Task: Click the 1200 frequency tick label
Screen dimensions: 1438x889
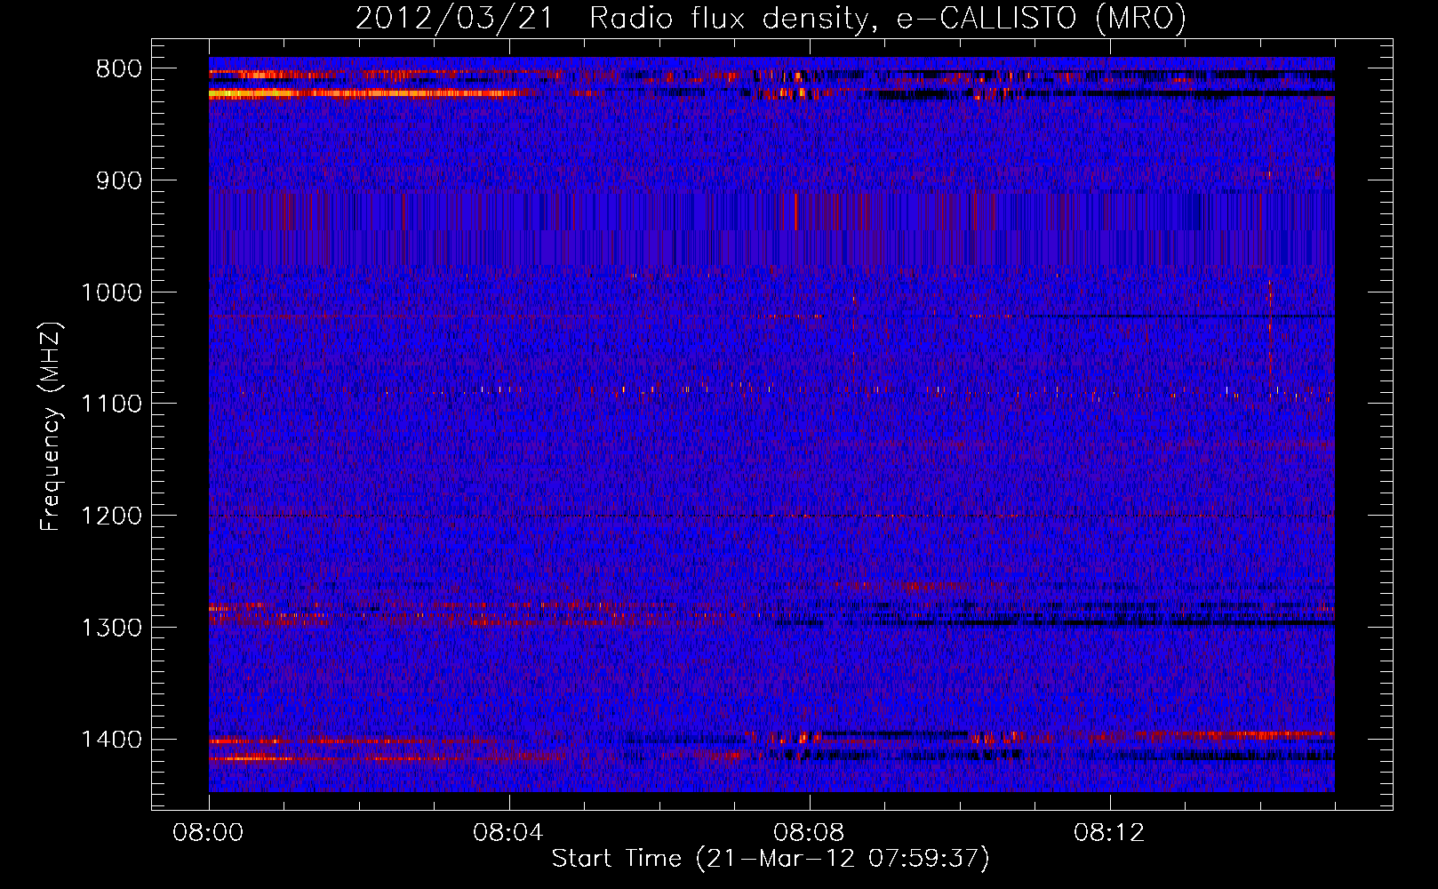Action: click(x=111, y=517)
